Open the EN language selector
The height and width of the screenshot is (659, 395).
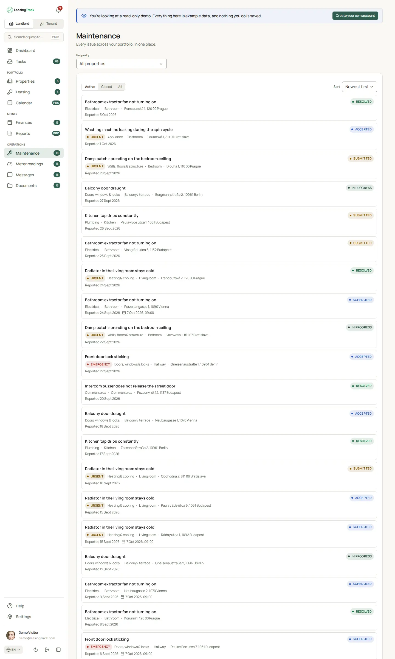pyautogui.click(x=13, y=650)
